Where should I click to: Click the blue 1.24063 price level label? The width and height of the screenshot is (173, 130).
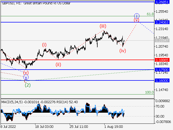162,22
